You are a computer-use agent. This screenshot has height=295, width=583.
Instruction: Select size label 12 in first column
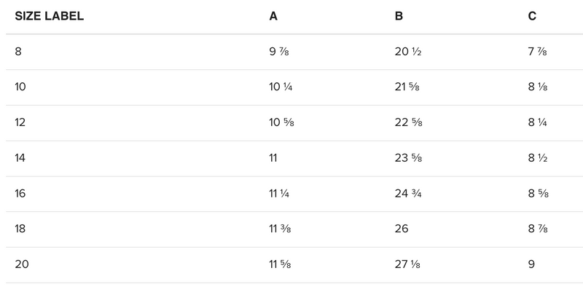point(20,123)
